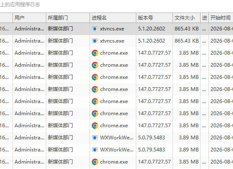Click the Chrome icon directly above the first WXWorkWe row
Screen dimensions: 233x169
pyautogui.click(x=95, y=126)
